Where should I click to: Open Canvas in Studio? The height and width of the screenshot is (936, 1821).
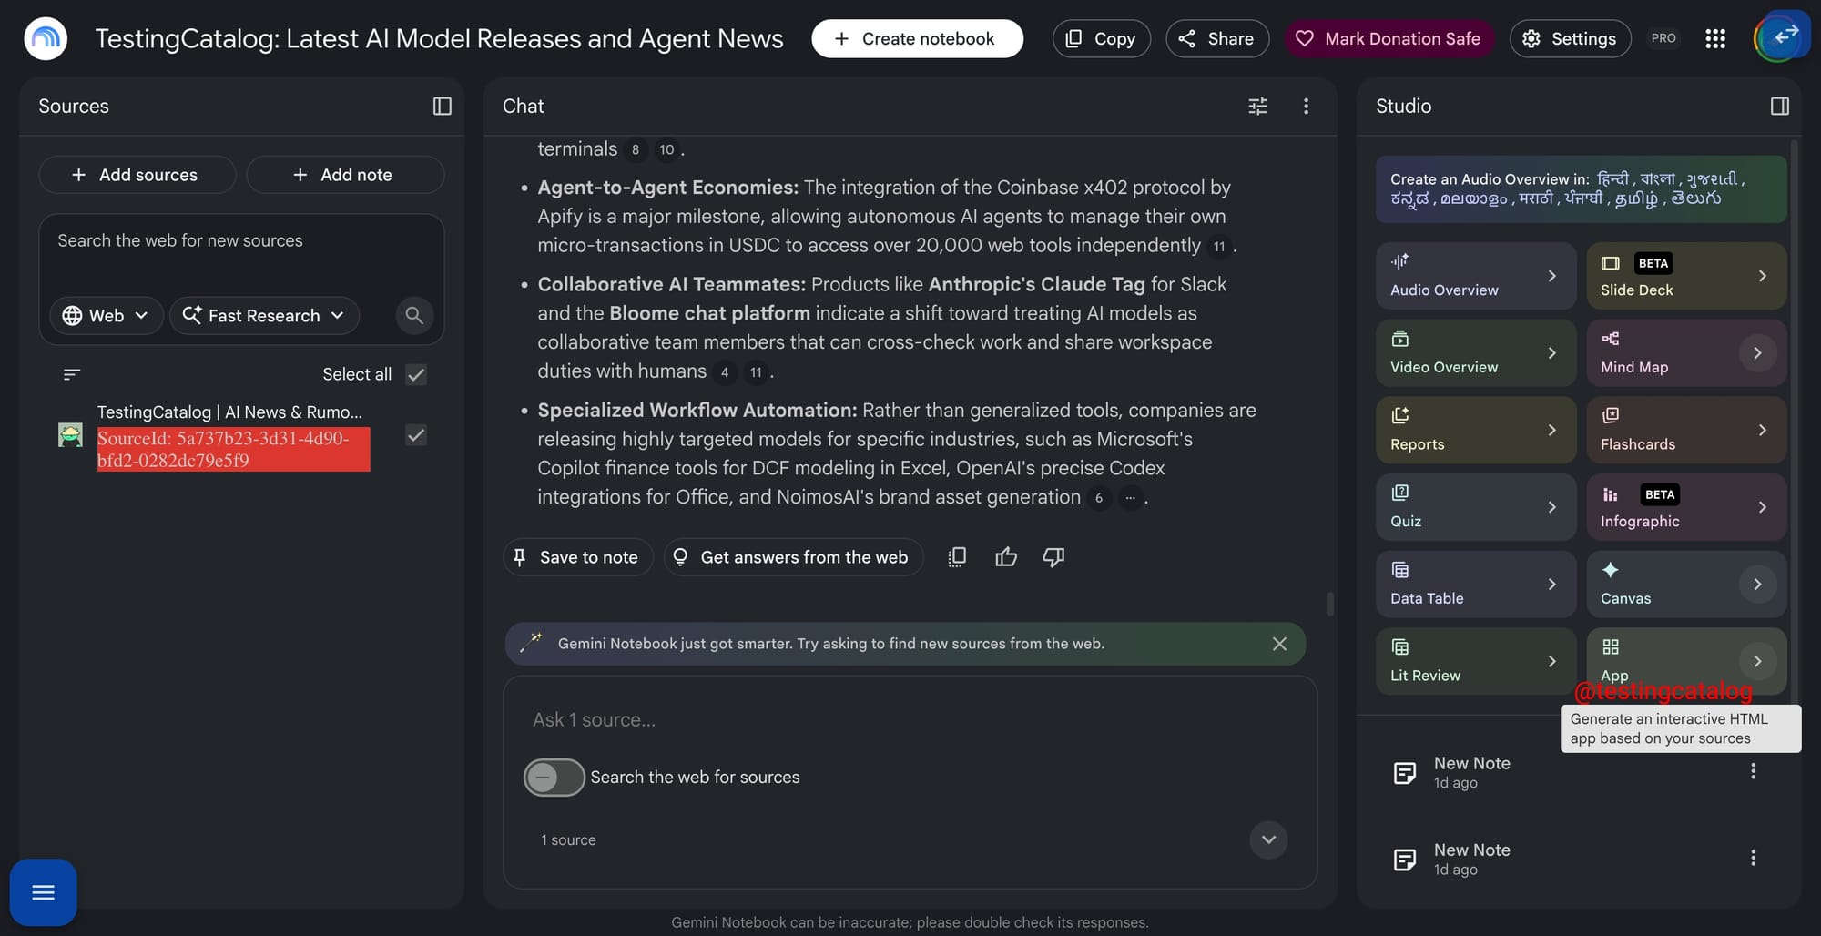1685,585
